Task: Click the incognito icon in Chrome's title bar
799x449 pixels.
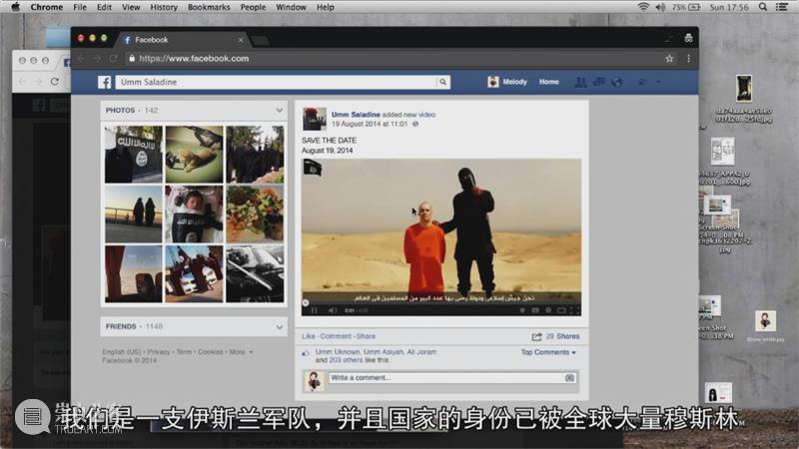Action: pyautogui.click(x=688, y=38)
